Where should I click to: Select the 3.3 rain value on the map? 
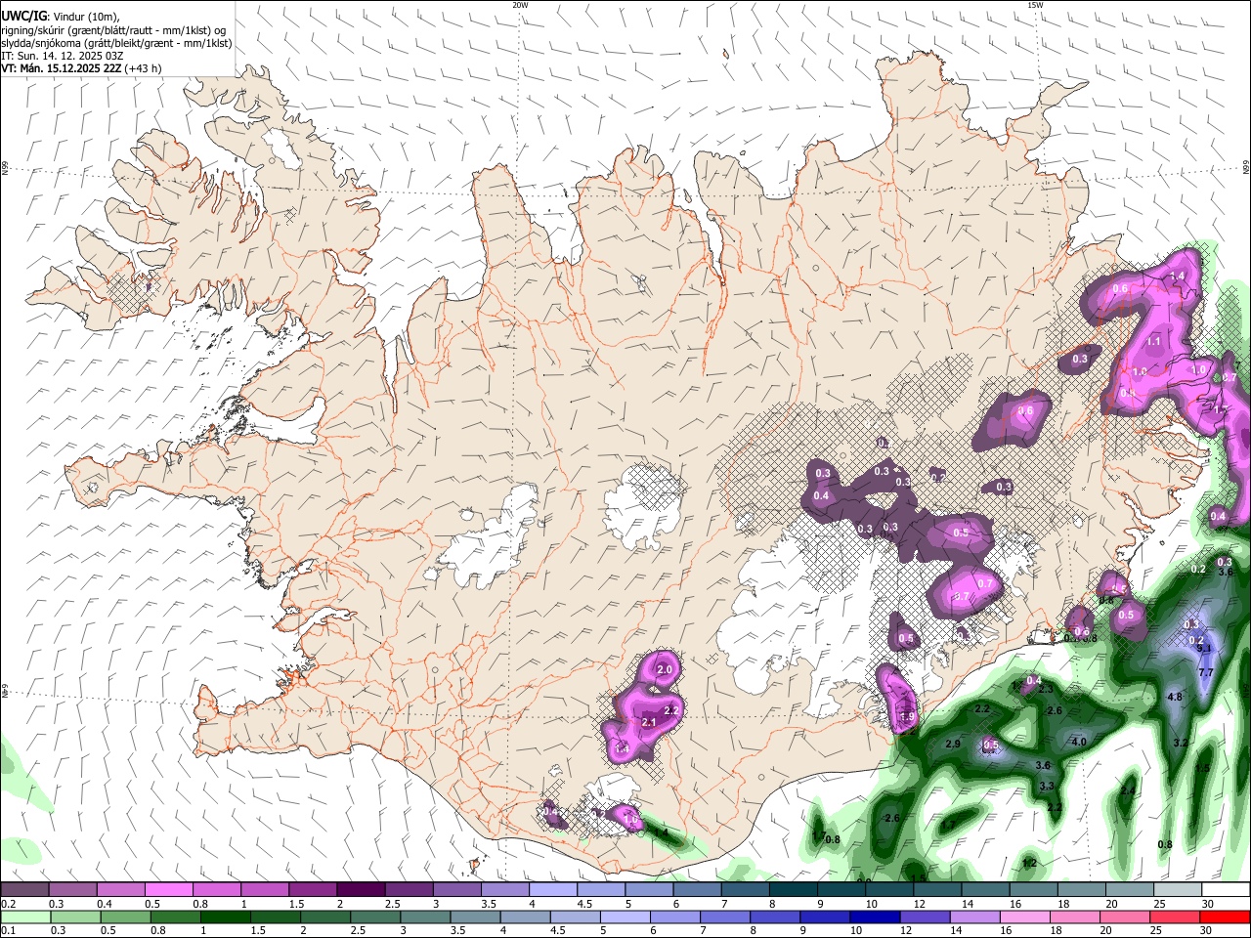point(1047,786)
